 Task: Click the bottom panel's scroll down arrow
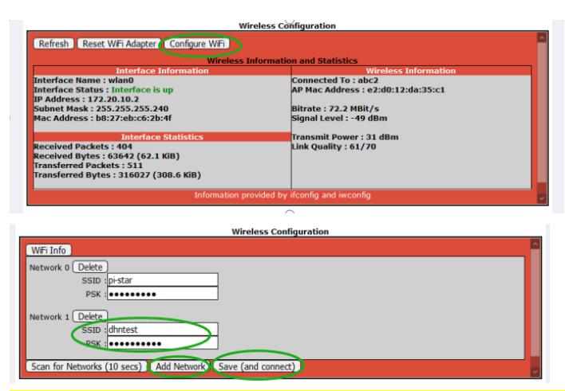click(536, 372)
